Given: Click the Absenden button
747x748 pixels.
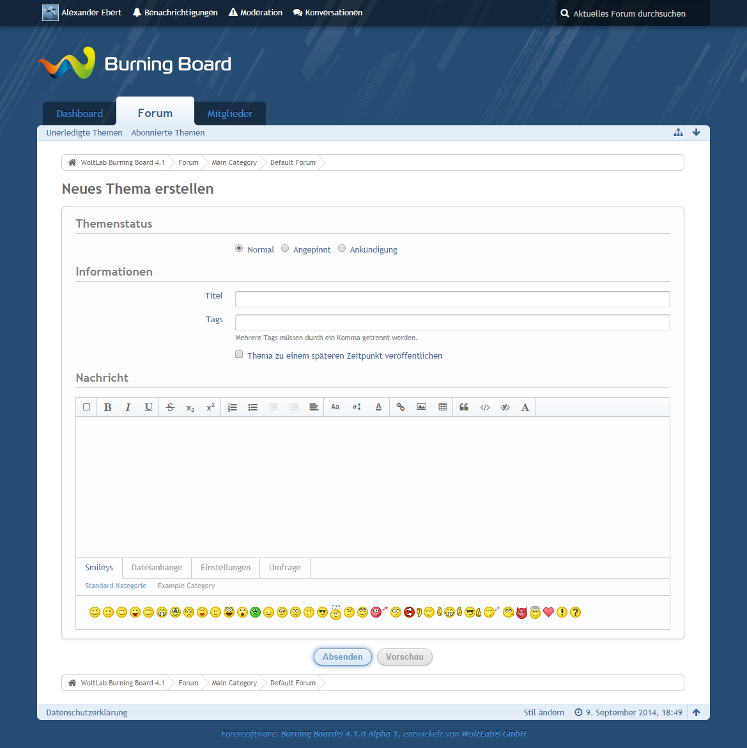Looking at the screenshot, I should (343, 657).
